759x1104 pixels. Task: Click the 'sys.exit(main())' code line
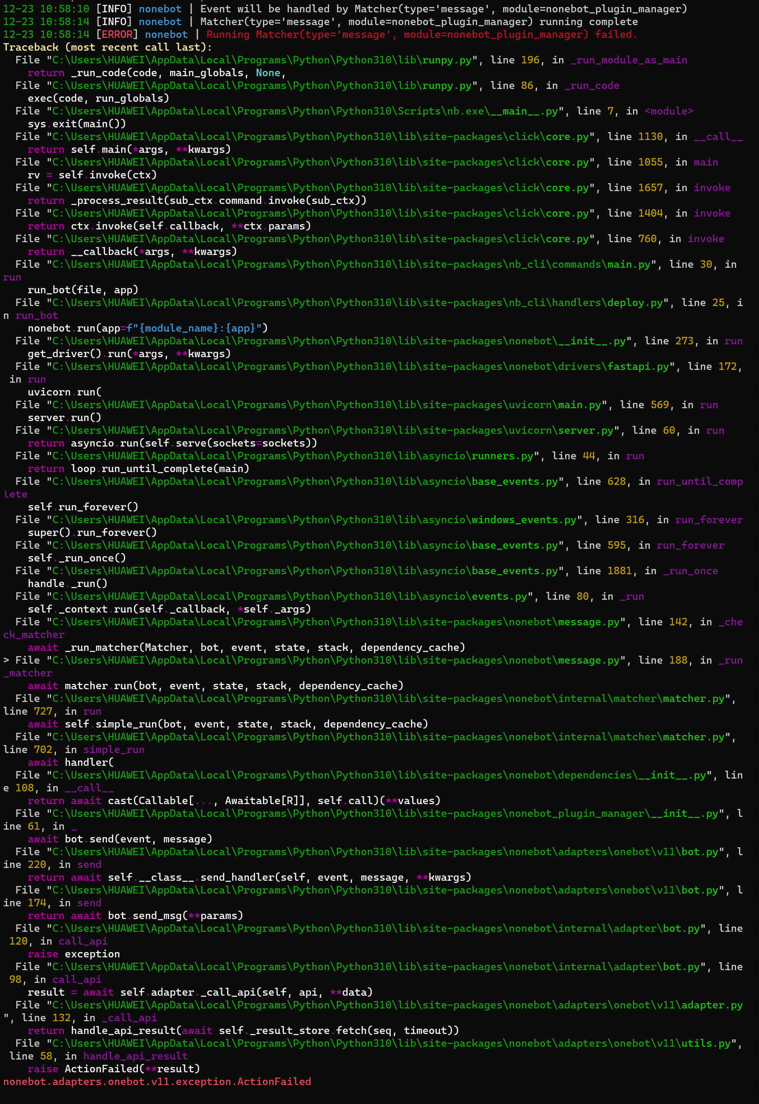[x=77, y=124]
